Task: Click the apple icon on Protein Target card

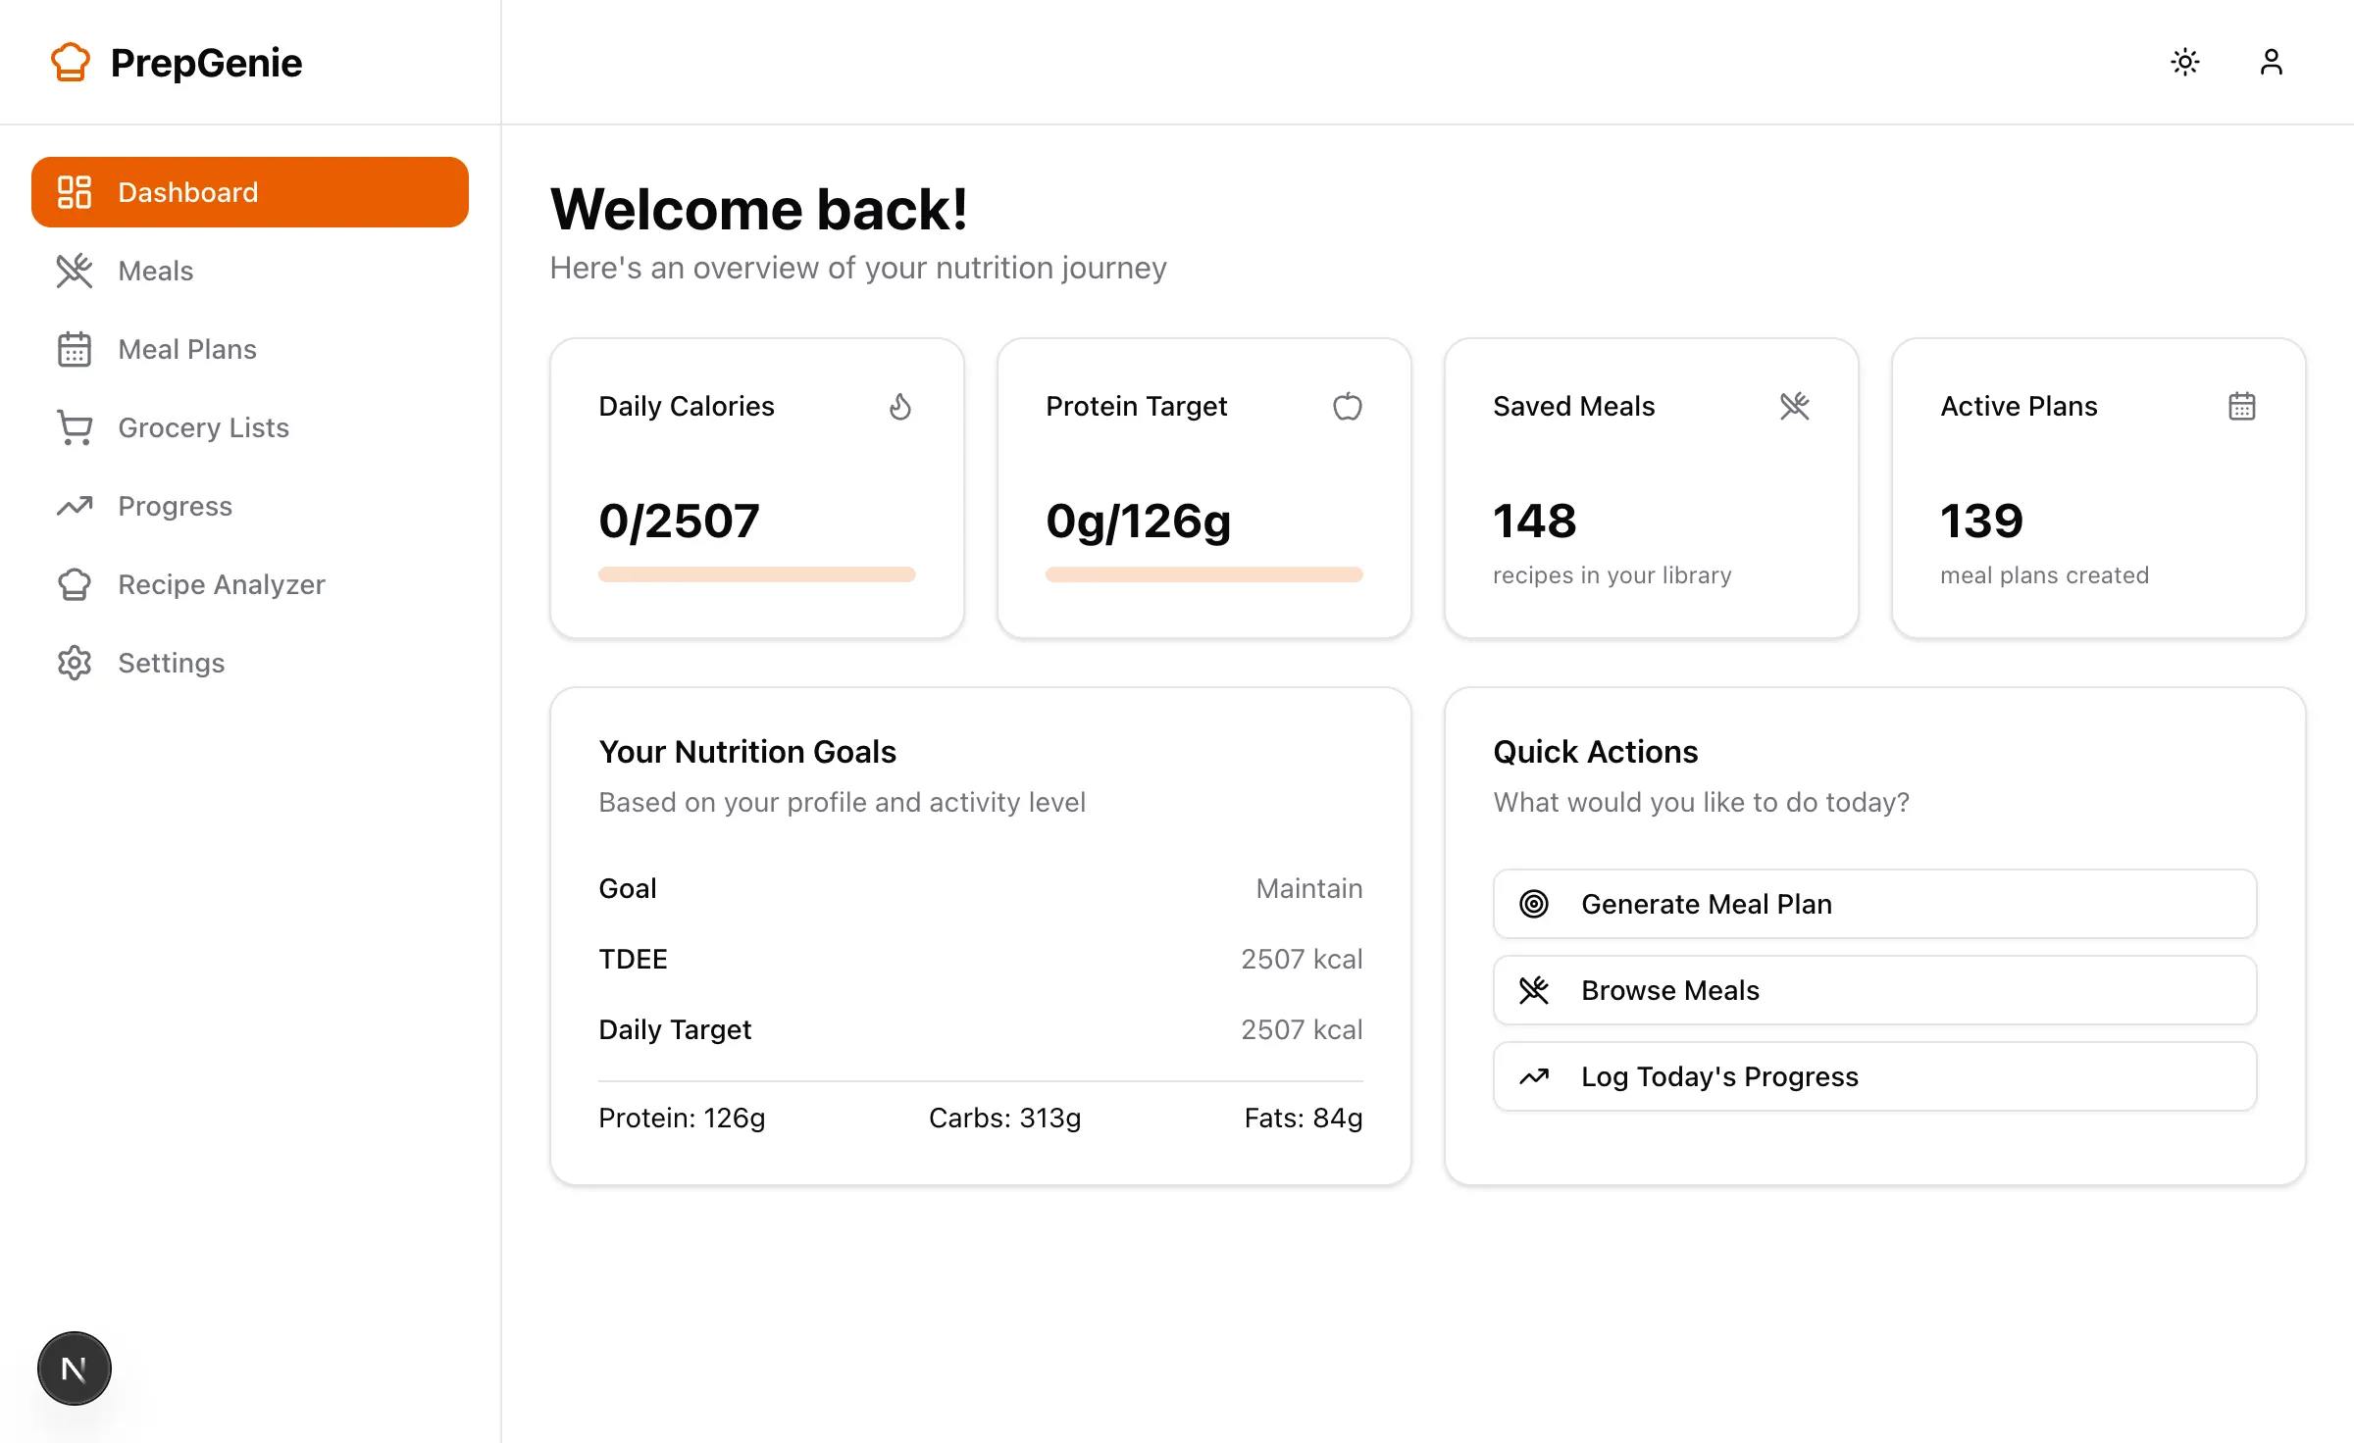Action: tap(1349, 406)
